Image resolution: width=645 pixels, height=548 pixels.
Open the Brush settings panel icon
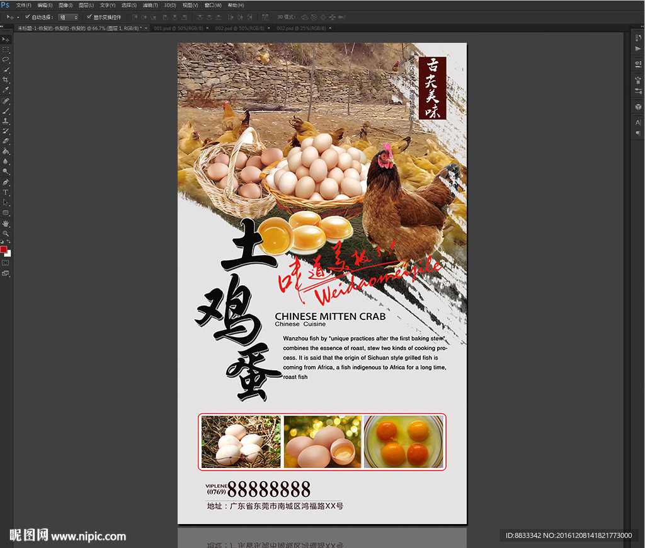(638, 91)
